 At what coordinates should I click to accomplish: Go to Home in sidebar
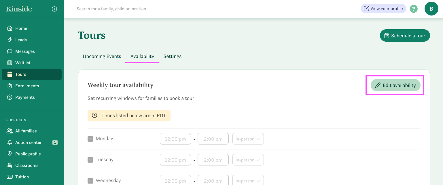click(21, 28)
